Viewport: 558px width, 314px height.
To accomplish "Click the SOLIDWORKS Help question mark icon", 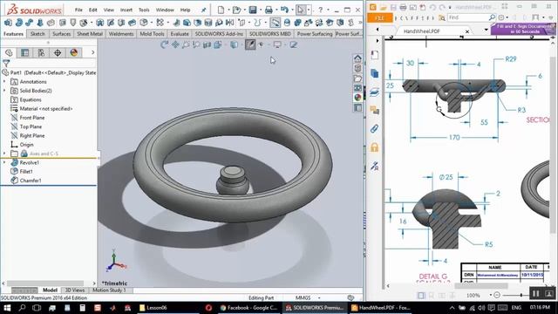I will tap(320, 10).
